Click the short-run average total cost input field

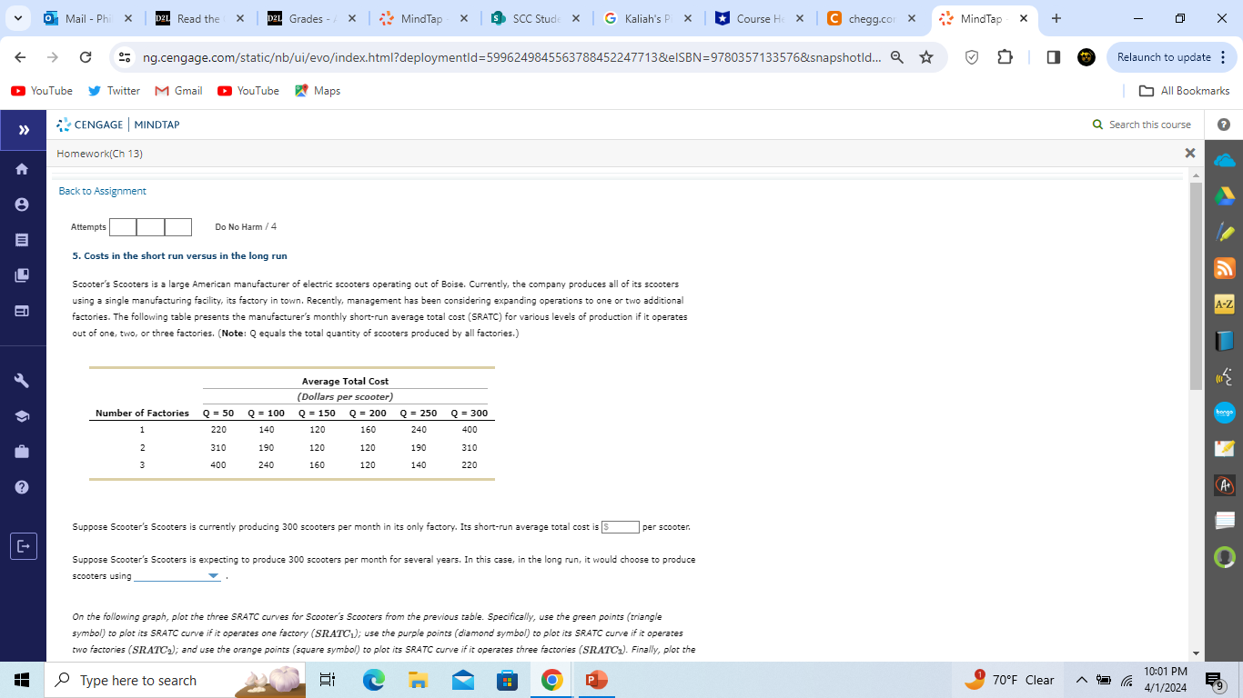point(621,526)
